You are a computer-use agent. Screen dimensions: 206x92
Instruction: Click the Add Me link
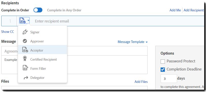pos(175,10)
